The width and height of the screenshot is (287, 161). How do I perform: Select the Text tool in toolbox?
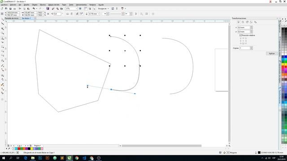pos(2,60)
